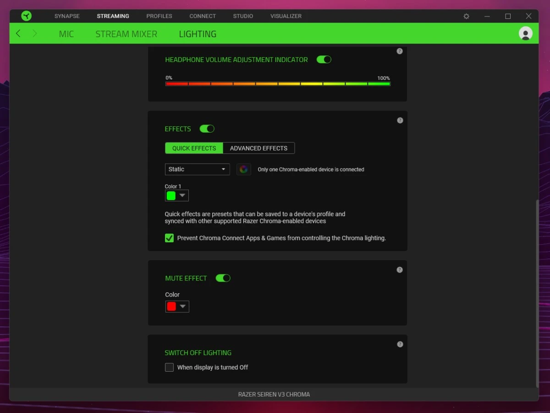Click the Razer logo icon
This screenshot has width=550, height=413.
point(27,16)
